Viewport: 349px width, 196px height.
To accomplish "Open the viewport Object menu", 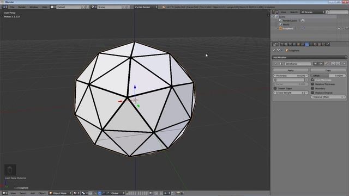I will [x=42, y=193].
